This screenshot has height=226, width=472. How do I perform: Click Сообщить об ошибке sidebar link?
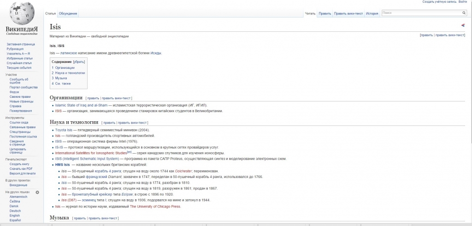(x=19, y=81)
